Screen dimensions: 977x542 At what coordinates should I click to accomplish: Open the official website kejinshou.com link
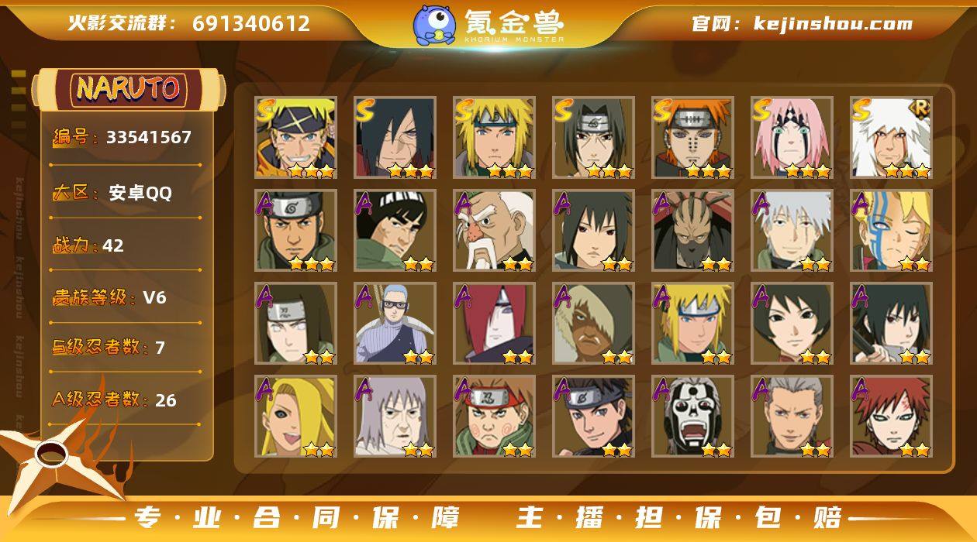833,24
